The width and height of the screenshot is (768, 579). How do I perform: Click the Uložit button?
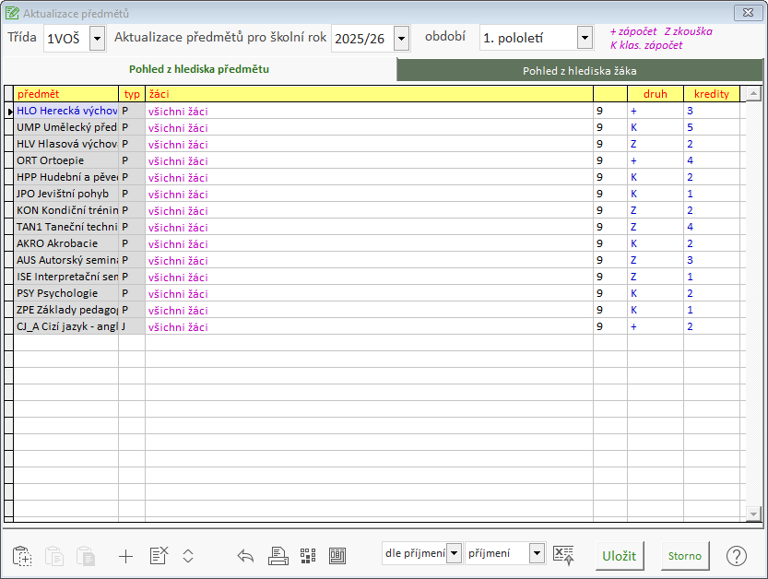tap(619, 556)
